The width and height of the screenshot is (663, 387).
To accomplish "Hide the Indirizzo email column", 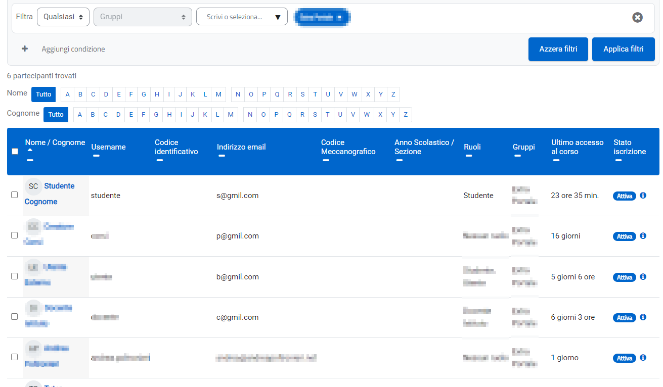I will tap(222, 156).
